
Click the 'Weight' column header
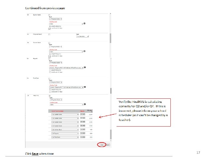(82, 111)
